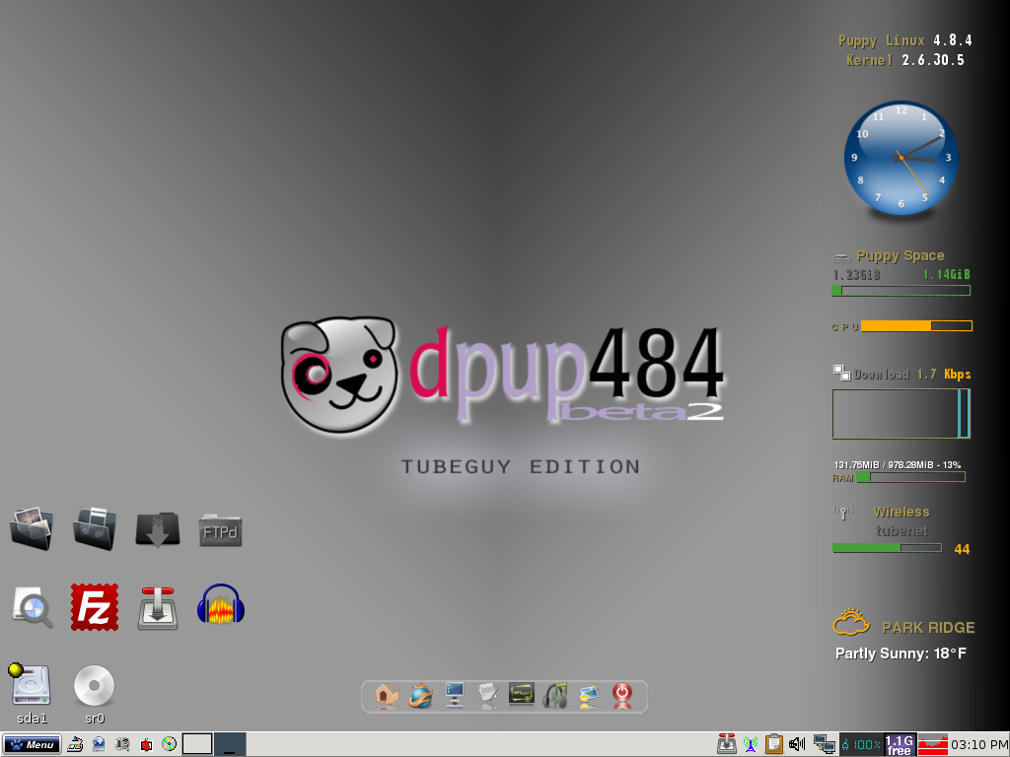Open the magnifying glass file search icon
This screenshot has width=1010, height=757.
(33, 607)
